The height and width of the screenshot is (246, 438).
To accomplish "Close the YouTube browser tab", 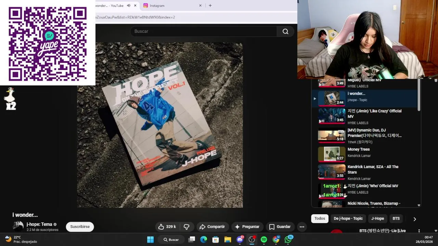I will tap(135, 5).
